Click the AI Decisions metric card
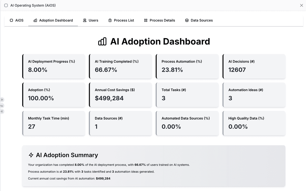Viewport: 306px width, 191px height. tap(254, 66)
